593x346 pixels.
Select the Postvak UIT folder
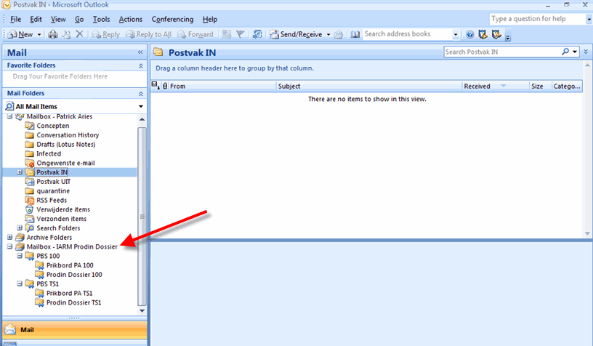53,182
